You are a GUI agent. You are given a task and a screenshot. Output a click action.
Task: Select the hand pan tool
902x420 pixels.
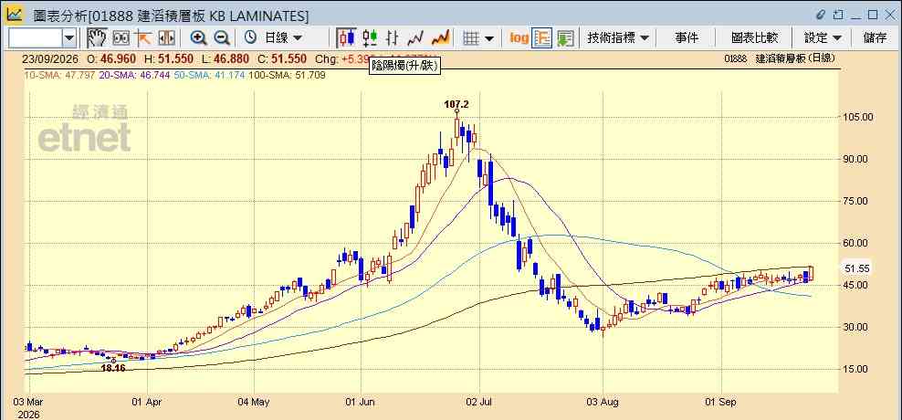97,38
